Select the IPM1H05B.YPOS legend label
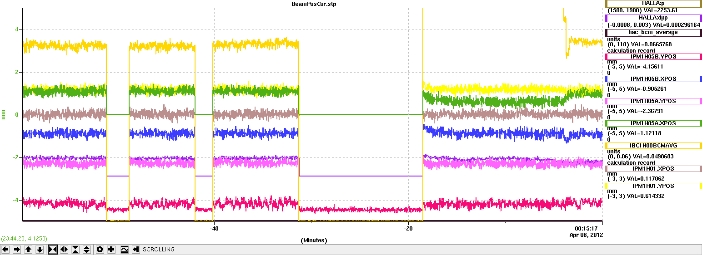The height and width of the screenshot is (255, 702). tap(653, 57)
